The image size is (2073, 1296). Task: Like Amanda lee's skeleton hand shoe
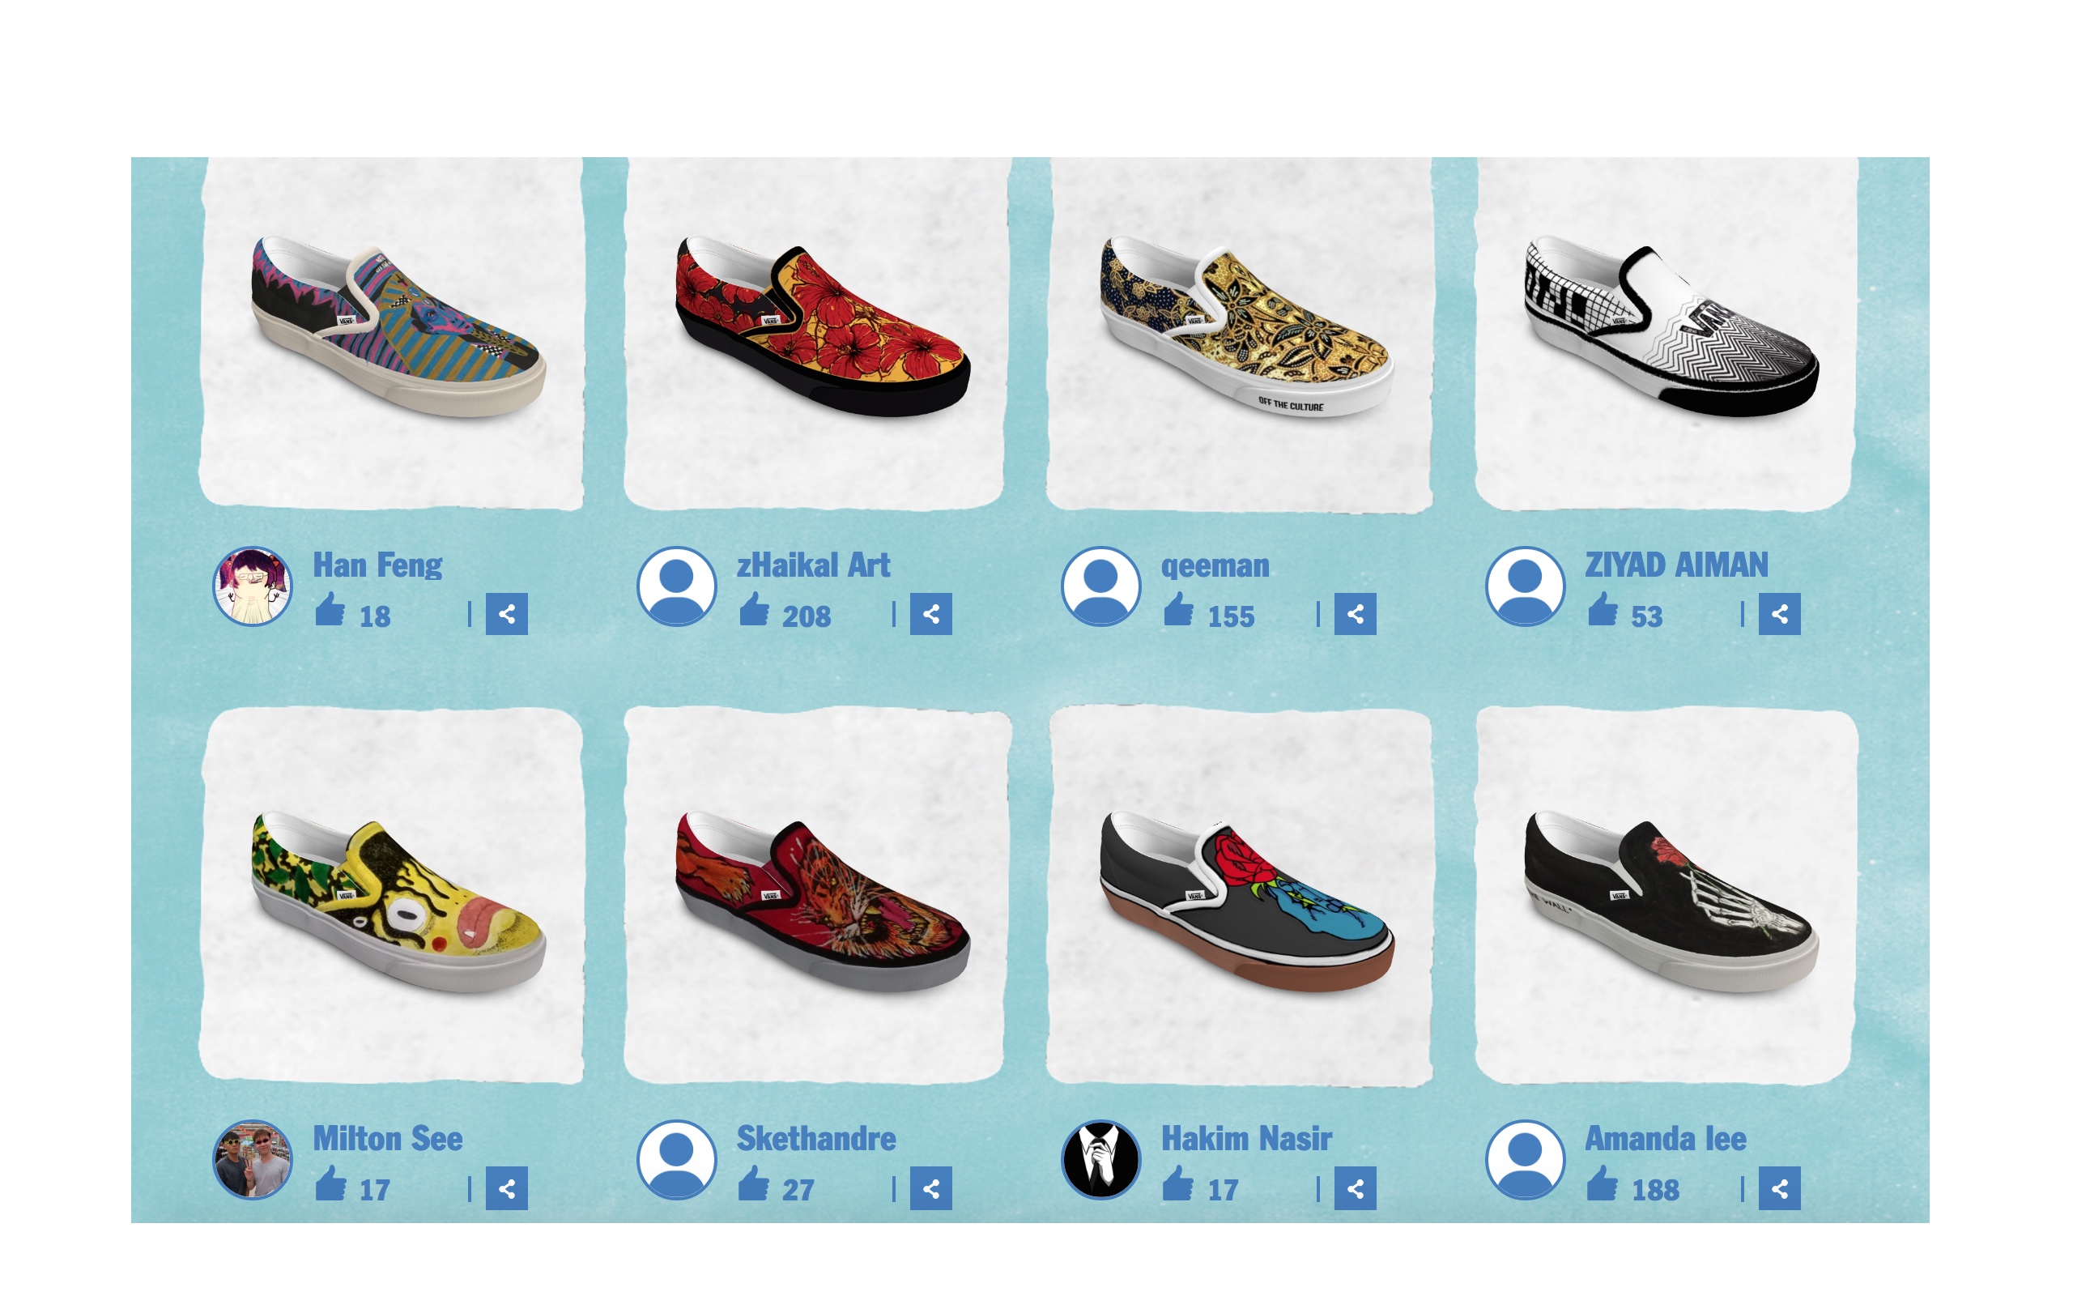pyautogui.click(x=1602, y=1183)
